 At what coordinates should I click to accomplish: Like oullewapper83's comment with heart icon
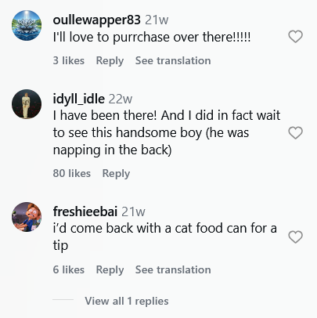295,36
